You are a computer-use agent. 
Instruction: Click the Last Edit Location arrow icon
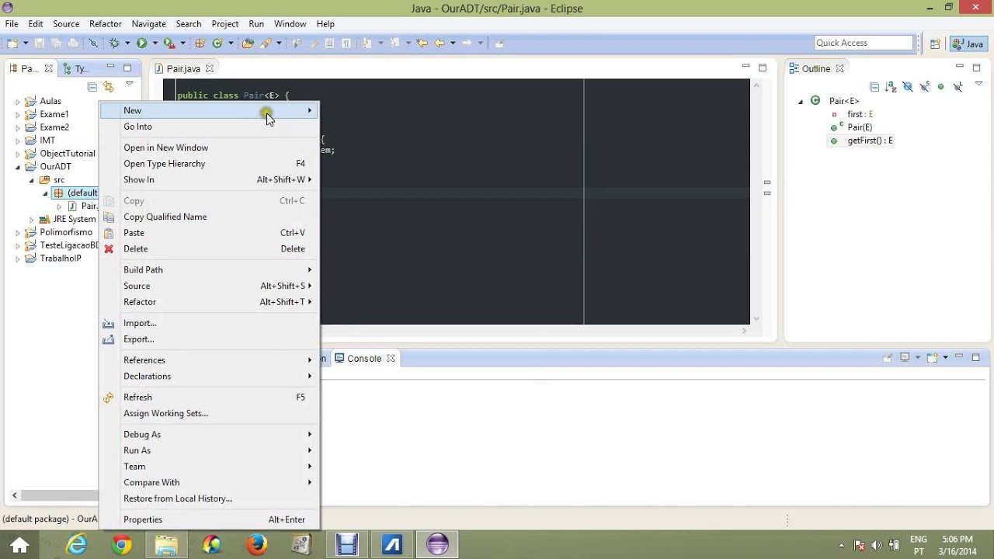[x=422, y=43]
